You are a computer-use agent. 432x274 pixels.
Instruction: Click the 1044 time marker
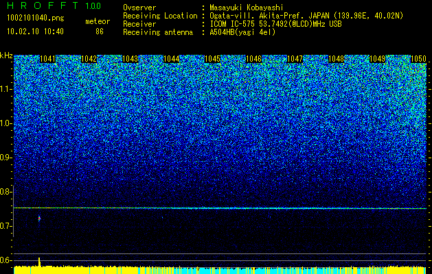click(172, 59)
